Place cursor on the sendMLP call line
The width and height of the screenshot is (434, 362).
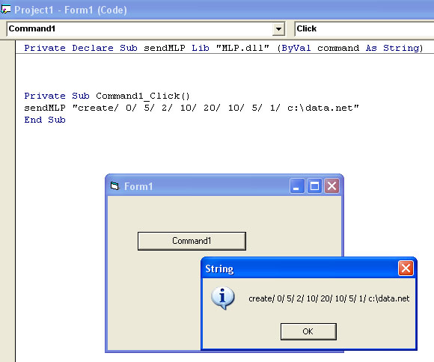click(192, 108)
